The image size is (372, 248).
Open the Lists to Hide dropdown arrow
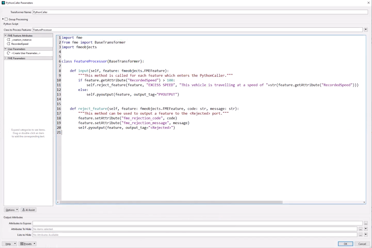(366, 235)
